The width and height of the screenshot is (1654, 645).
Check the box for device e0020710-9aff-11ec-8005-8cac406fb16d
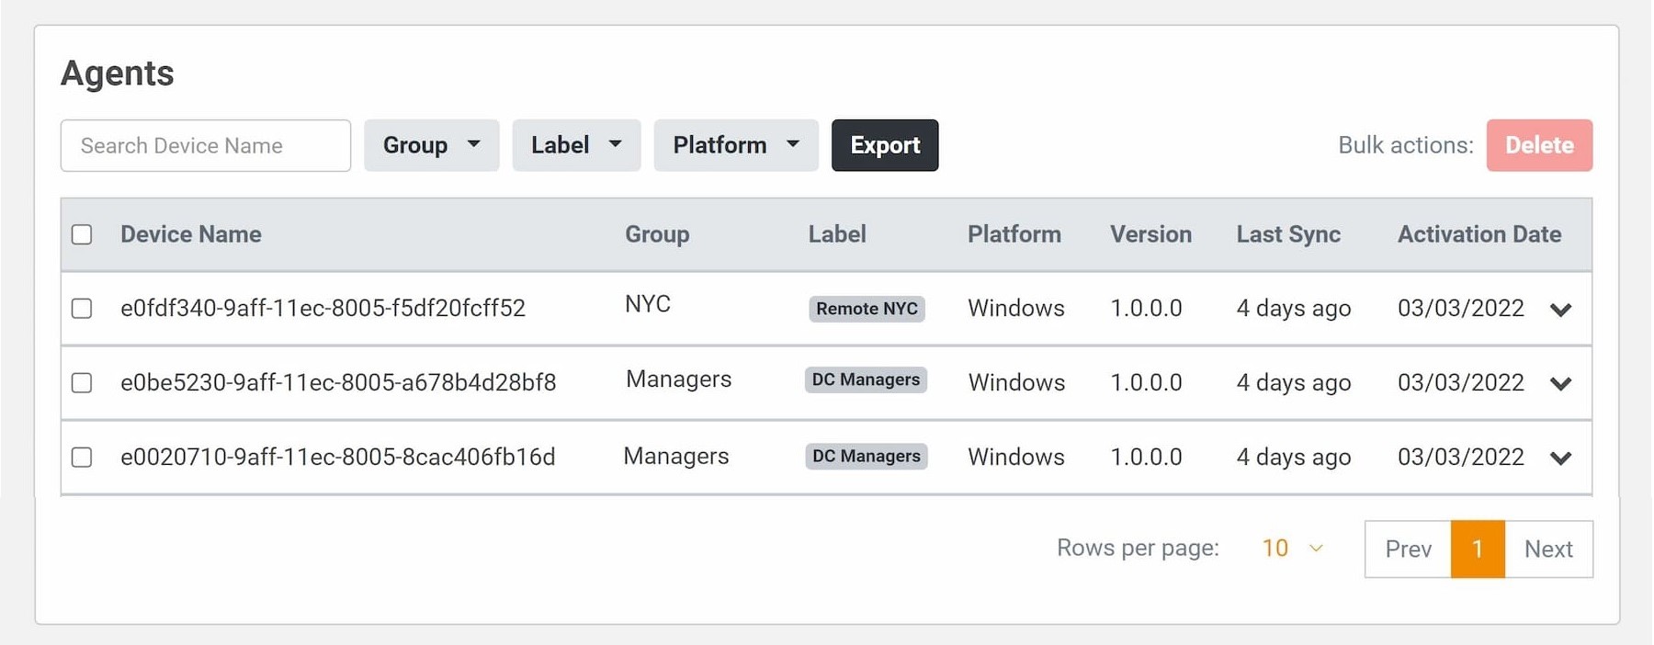coord(82,457)
